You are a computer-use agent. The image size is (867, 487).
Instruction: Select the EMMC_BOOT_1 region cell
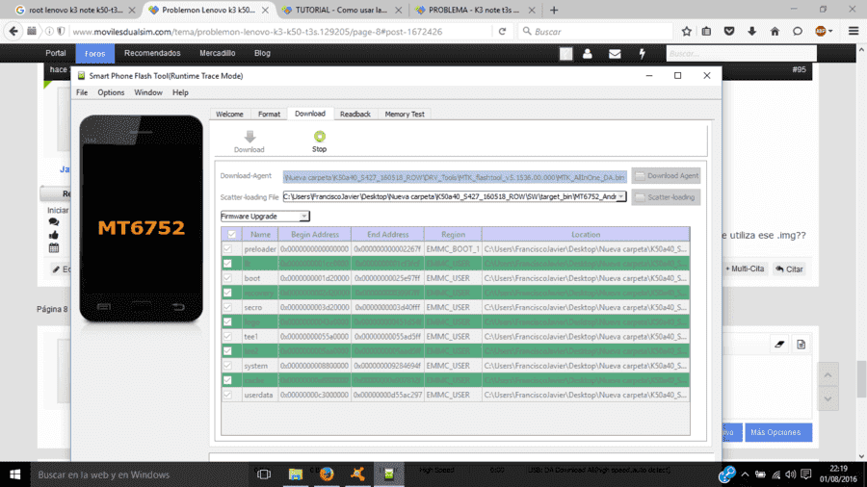(453, 249)
